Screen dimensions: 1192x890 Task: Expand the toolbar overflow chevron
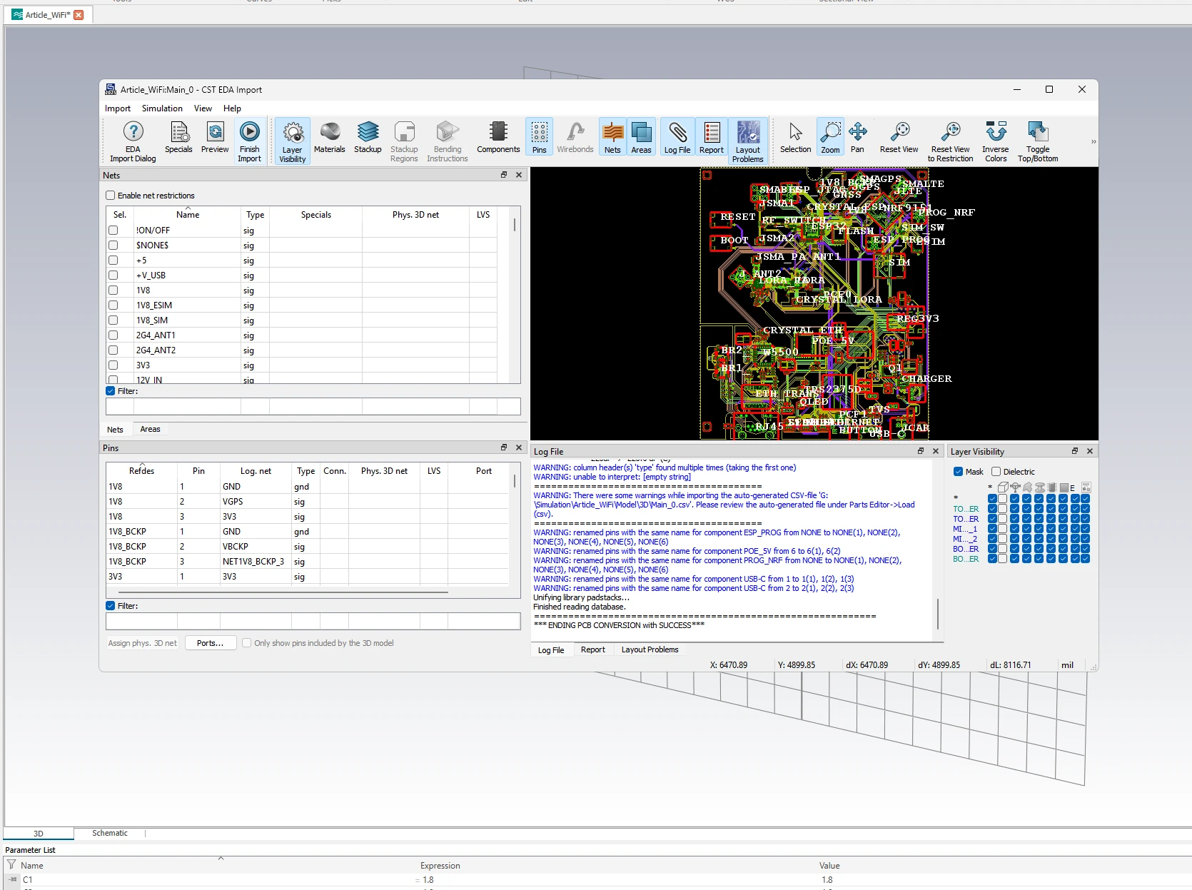[x=1093, y=142]
